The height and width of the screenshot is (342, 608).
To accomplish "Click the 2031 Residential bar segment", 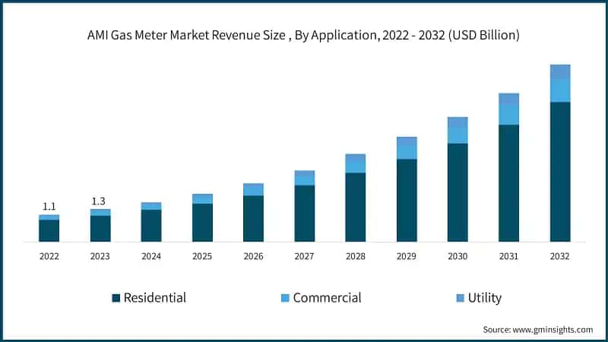I will (508, 183).
